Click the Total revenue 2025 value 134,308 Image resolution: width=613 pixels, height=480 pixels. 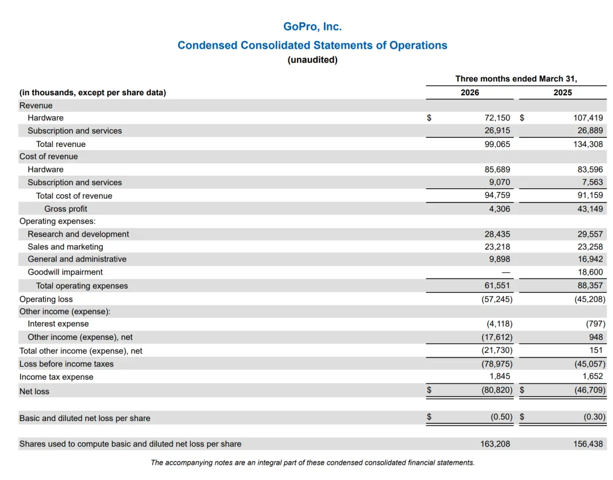(x=588, y=144)
